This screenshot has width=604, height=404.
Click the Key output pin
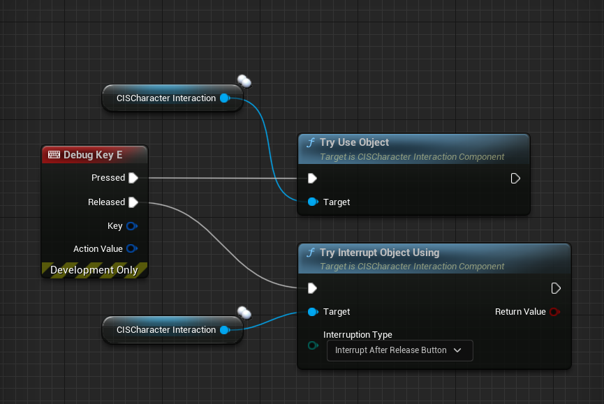(131, 226)
